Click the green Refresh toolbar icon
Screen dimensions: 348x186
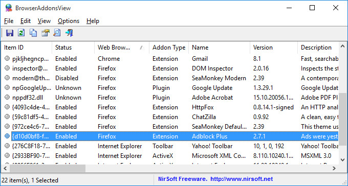tap(21, 33)
